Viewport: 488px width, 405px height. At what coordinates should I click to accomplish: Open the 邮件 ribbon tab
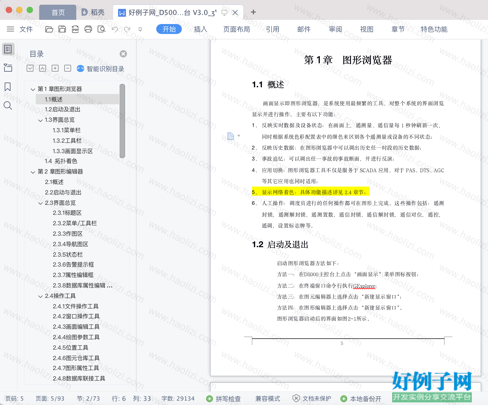pos(304,29)
